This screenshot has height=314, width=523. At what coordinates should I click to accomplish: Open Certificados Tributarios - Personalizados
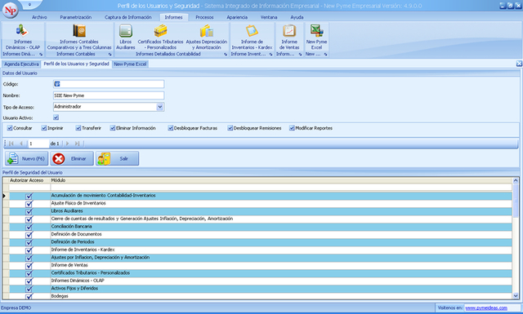point(160,37)
